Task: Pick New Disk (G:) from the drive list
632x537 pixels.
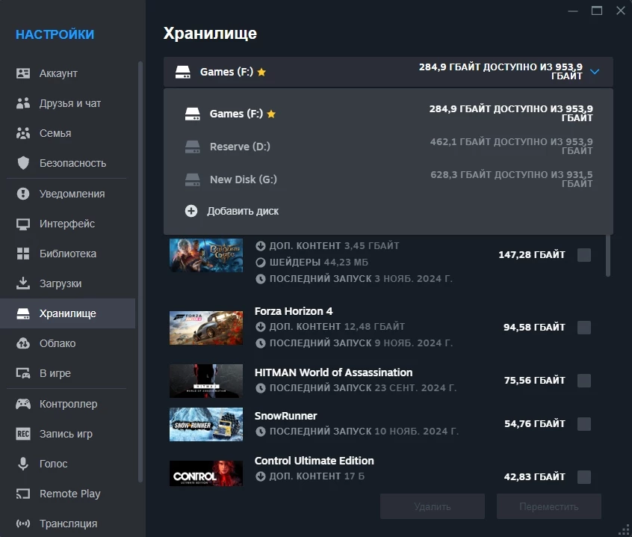Action: 243,179
